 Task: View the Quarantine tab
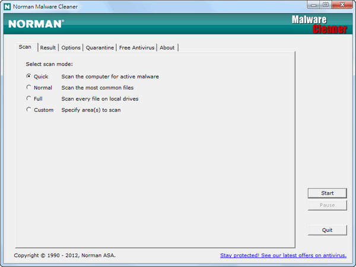pyautogui.click(x=100, y=47)
